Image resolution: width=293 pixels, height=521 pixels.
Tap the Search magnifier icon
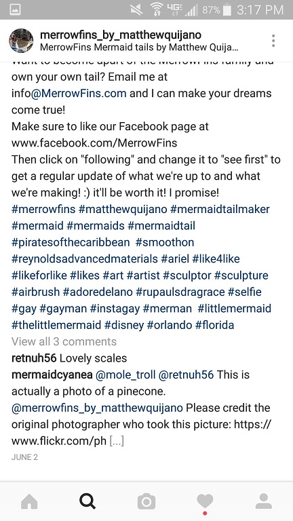tap(87, 501)
